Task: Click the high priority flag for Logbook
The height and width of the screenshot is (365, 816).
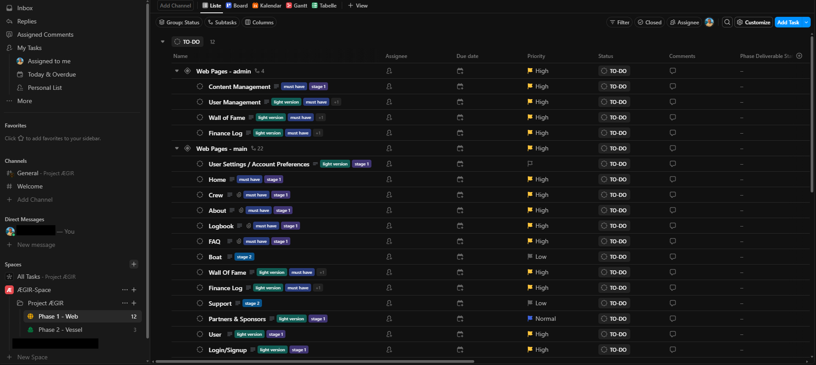Action: [530, 226]
